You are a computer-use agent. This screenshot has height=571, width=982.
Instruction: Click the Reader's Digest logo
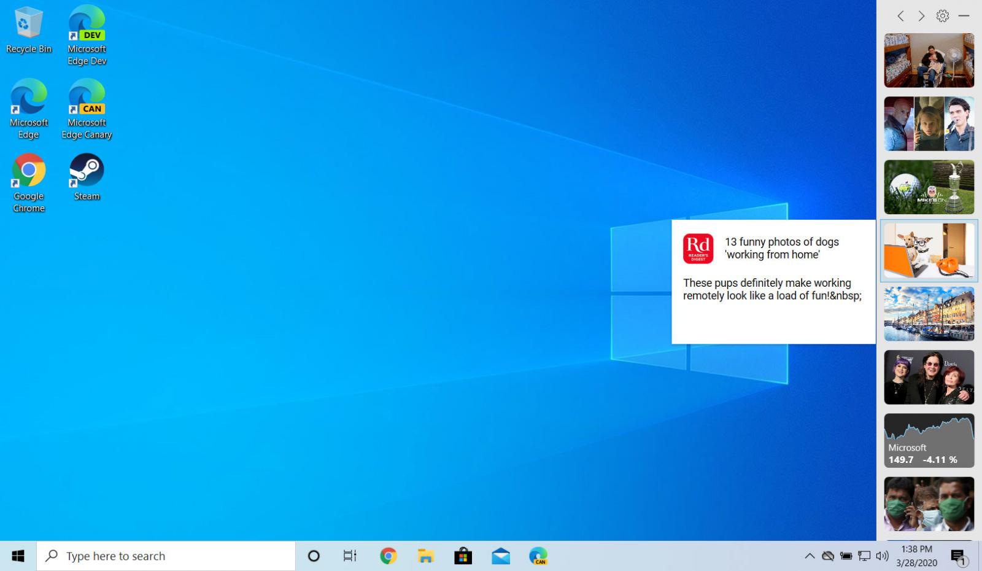698,249
